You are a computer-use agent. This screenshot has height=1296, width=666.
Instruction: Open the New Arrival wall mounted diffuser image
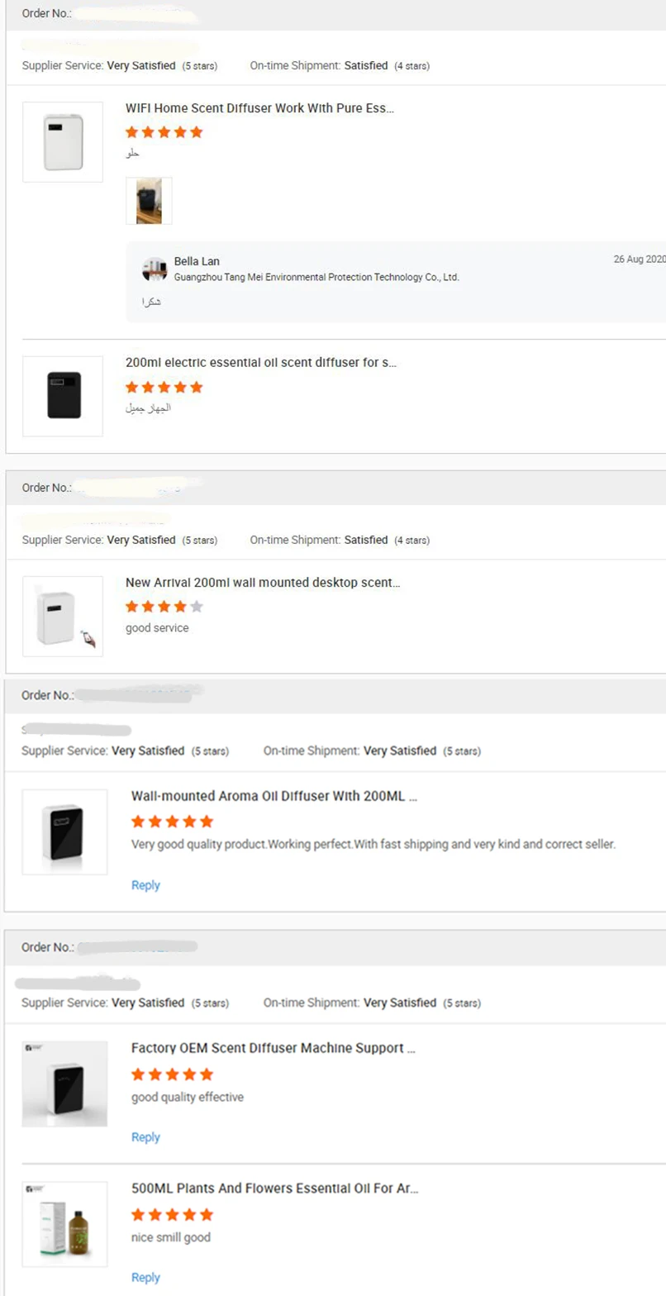[x=63, y=617]
